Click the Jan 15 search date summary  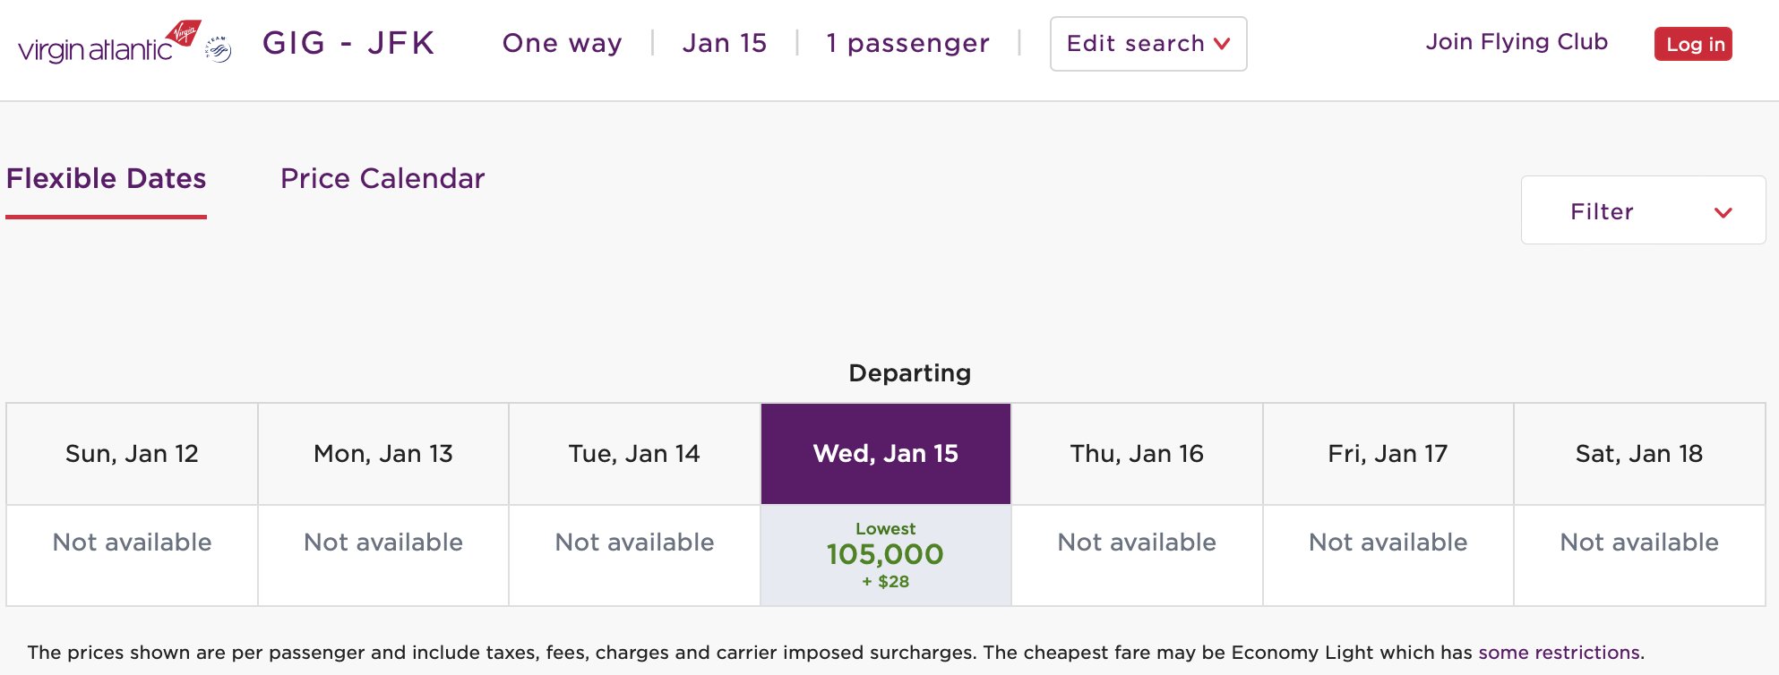(x=725, y=43)
